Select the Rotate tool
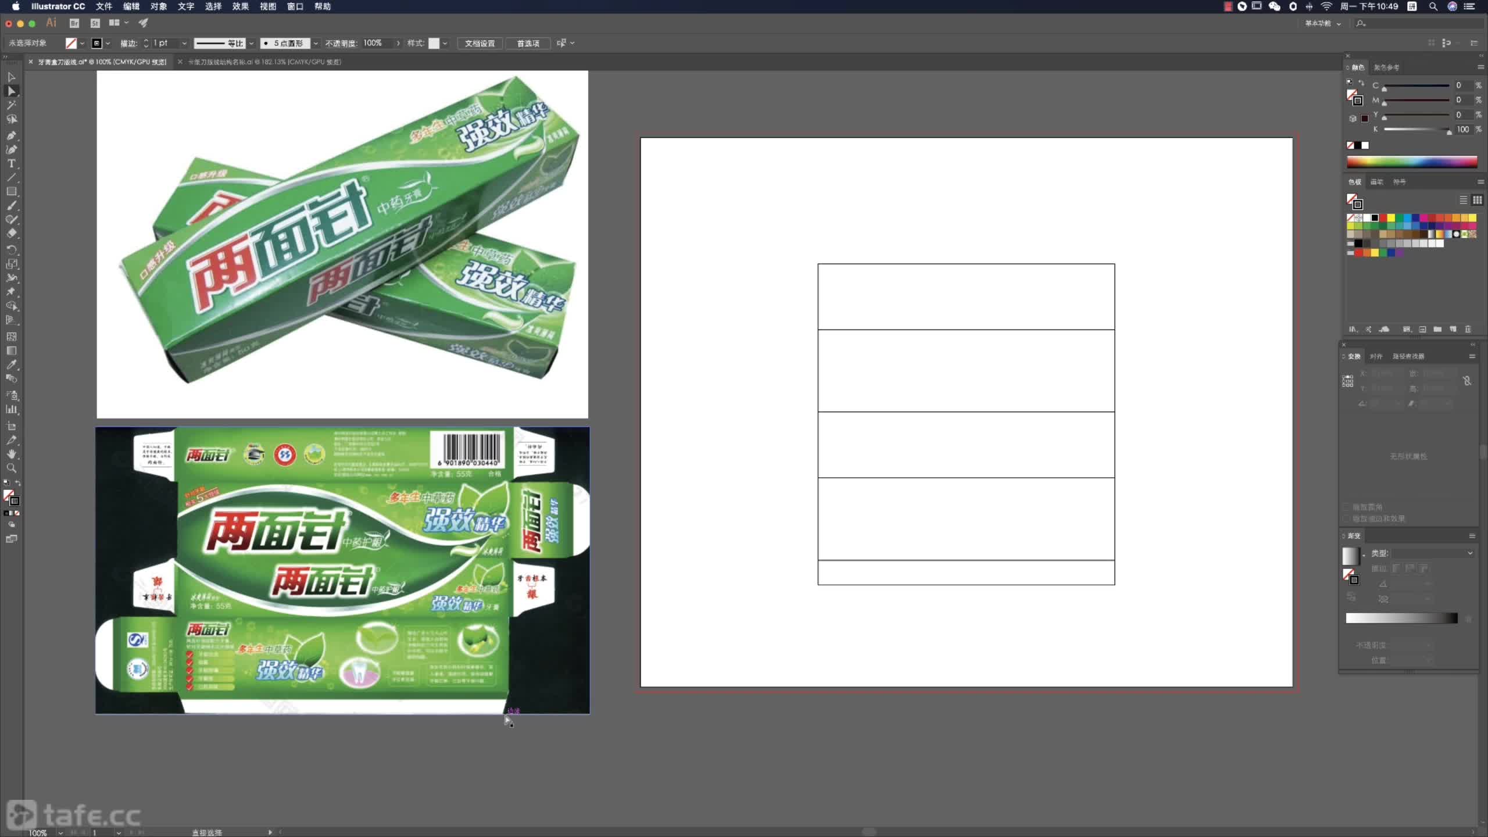 point(11,250)
